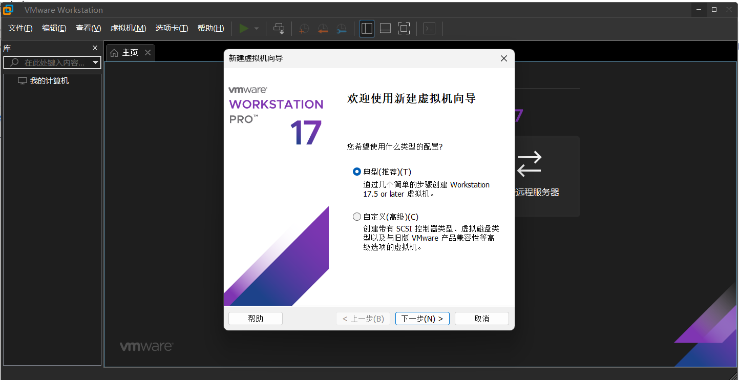Click the console view terminal icon
Viewport: 739px width, 380px height.
click(430, 29)
